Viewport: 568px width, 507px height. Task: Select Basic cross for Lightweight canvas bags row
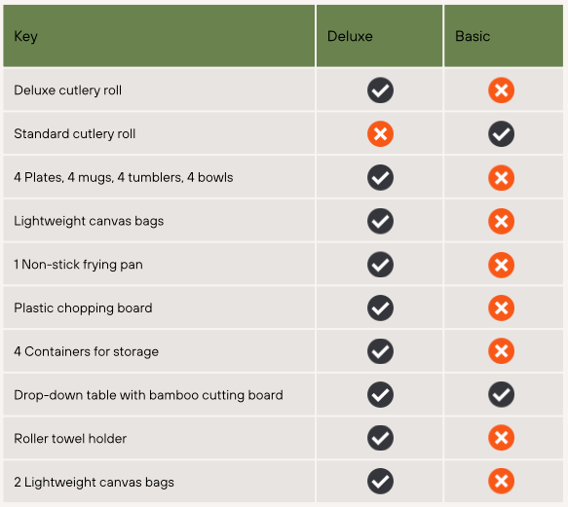pos(501,221)
